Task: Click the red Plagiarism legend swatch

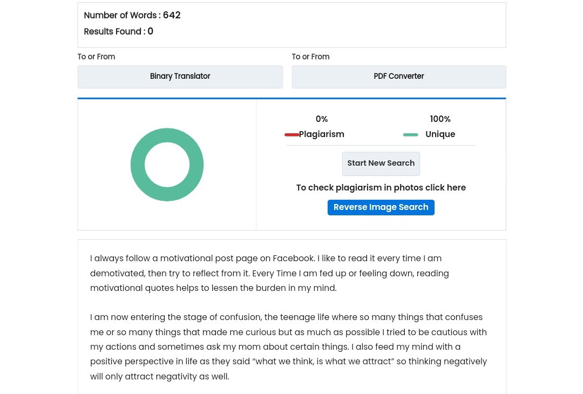Action: [292, 134]
